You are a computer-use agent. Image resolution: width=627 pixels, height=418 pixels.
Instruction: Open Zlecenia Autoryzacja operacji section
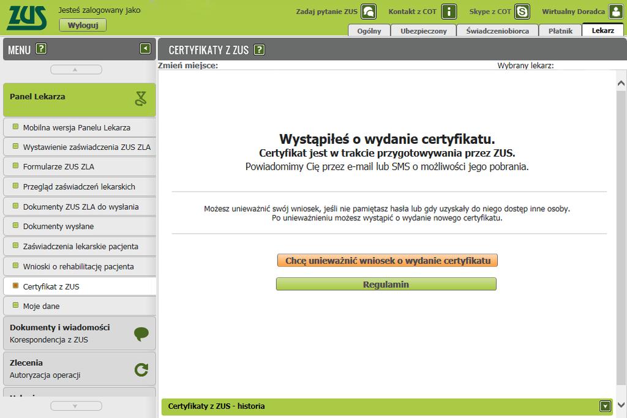tap(80, 368)
